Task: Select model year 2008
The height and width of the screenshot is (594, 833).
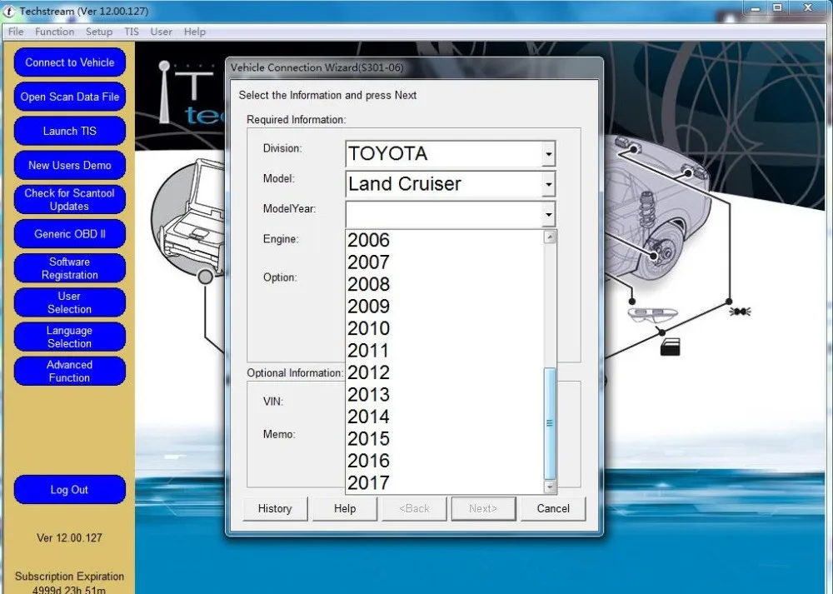Action: (445, 284)
